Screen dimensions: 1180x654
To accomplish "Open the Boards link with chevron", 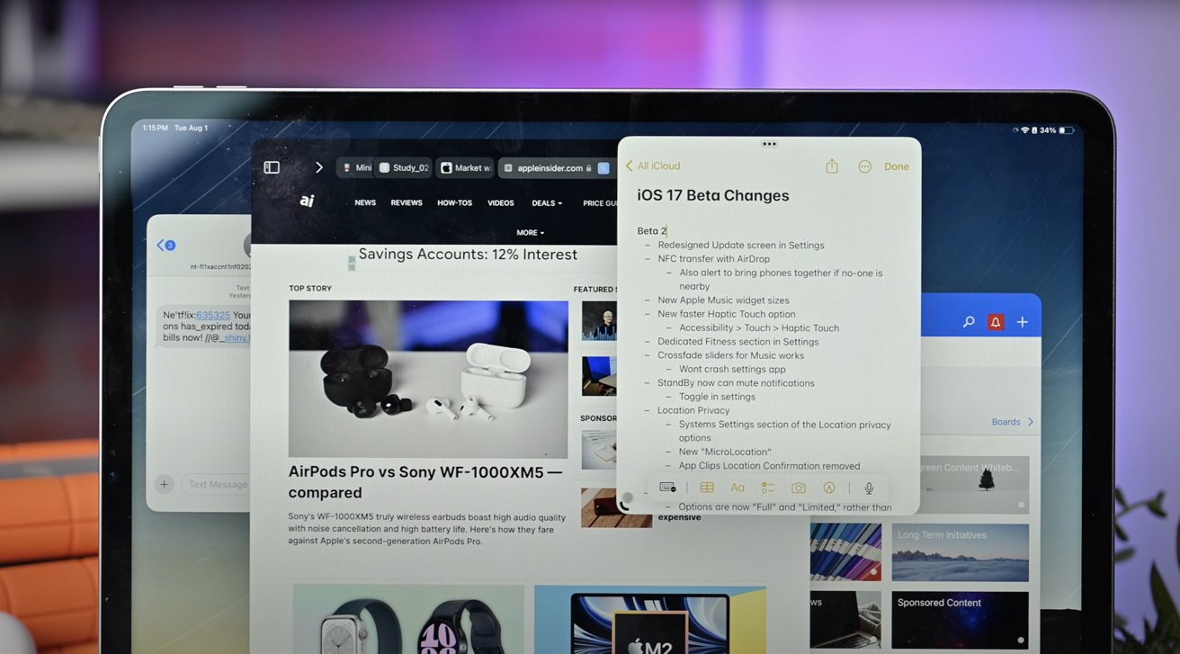I will pos(1013,422).
